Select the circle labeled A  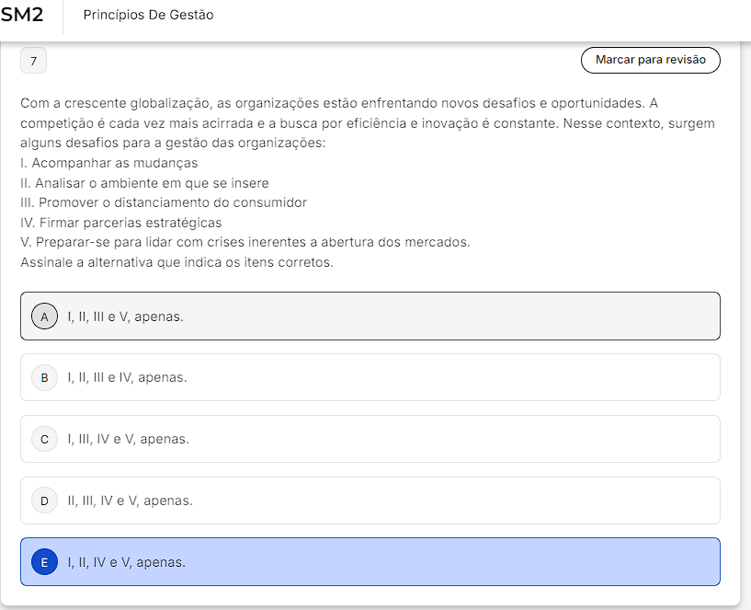tap(44, 317)
